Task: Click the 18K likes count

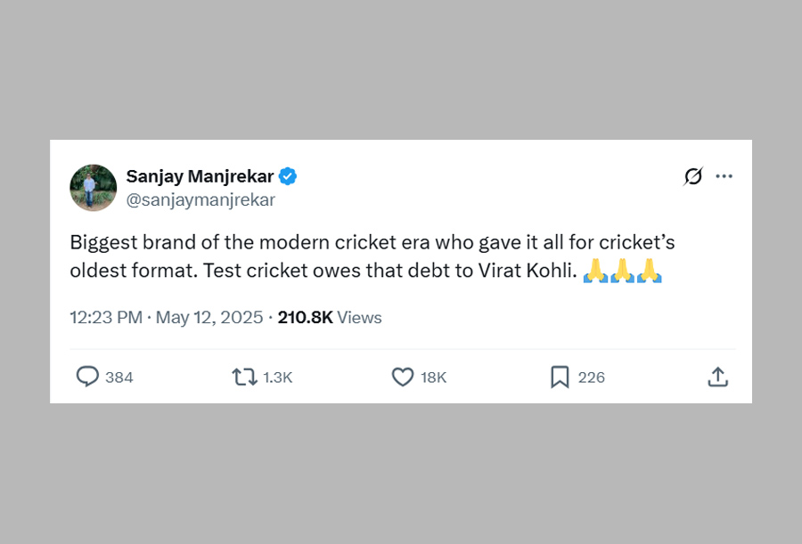Action: [x=434, y=378]
